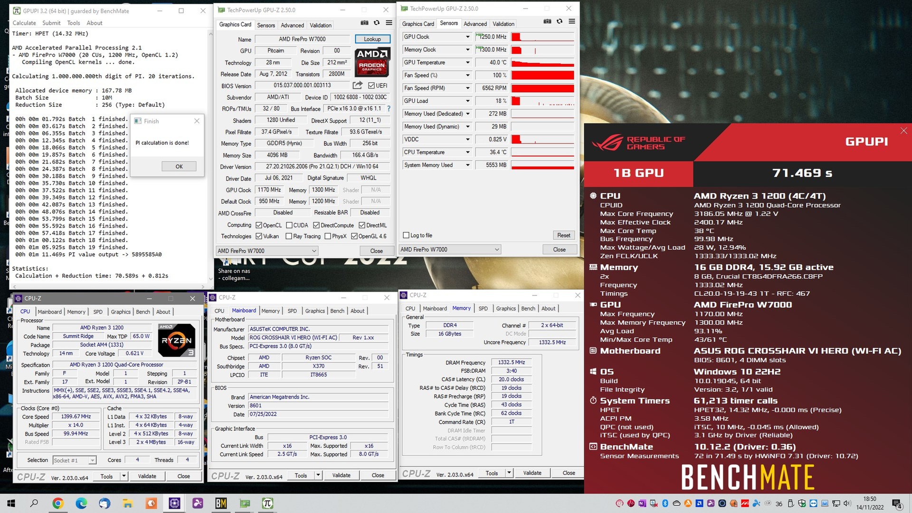The height and width of the screenshot is (513, 912).
Task: Switch to GPU-Z graphics card taskbar icon
Action: [244, 503]
